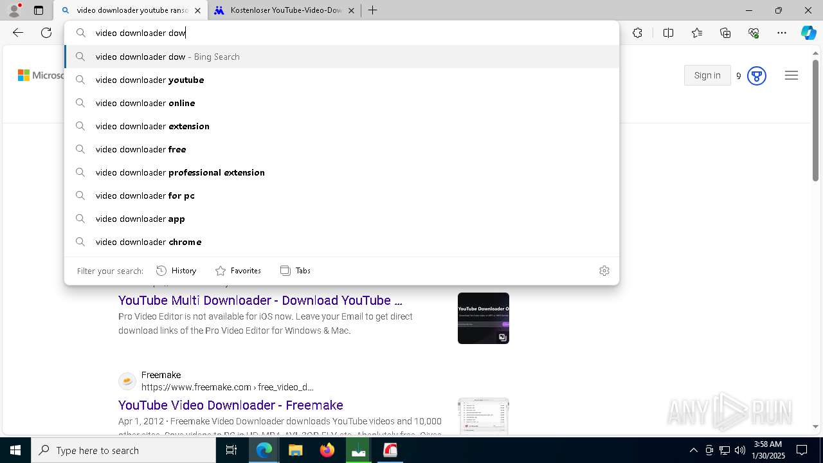
Task: Filter search by Favorites
Action: tap(238, 271)
